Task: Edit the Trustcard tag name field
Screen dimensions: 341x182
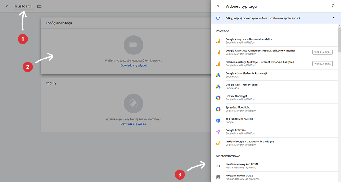Action: click(x=24, y=6)
